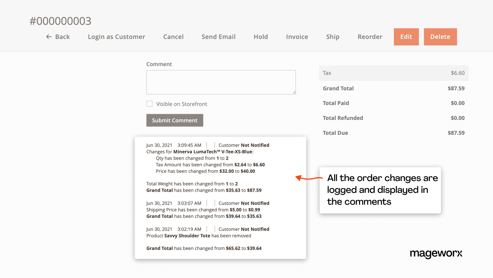
Task: Delete order #000000003
Action: [x=440, y=37]
